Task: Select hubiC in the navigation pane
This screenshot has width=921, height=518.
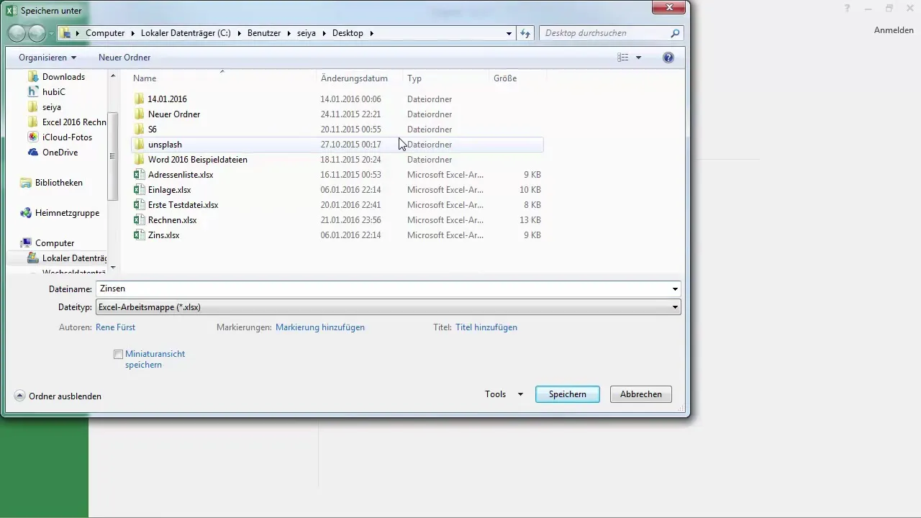Action: point(53,92)
